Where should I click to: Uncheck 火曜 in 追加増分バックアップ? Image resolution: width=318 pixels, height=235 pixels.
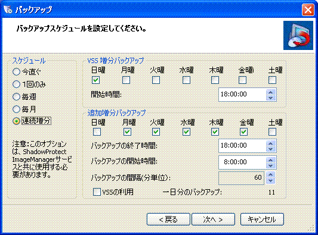point(156,132)
